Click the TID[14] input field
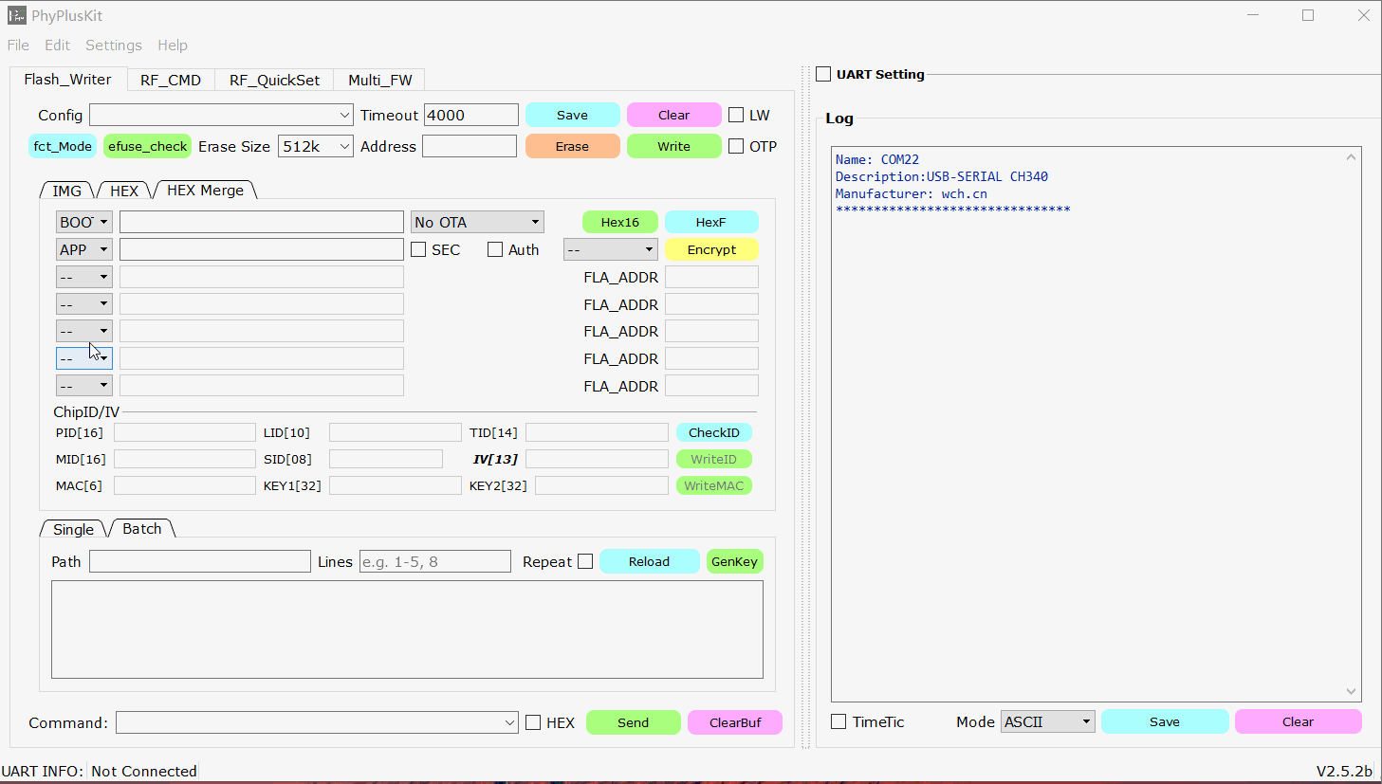Screen dimensions: 1382x784 597,432
